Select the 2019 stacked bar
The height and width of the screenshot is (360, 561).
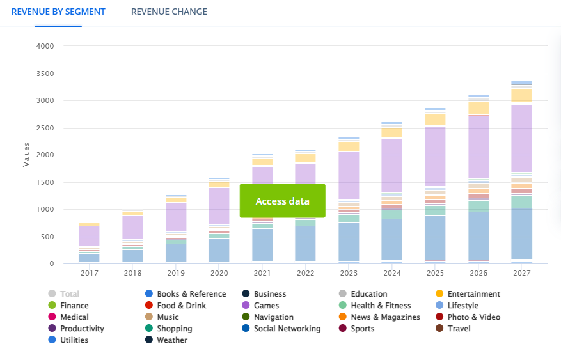click(x=176, y=230)
